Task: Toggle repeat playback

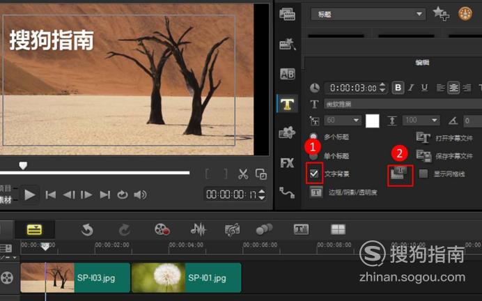Action: pyautogui.click(x=123, y=195)
